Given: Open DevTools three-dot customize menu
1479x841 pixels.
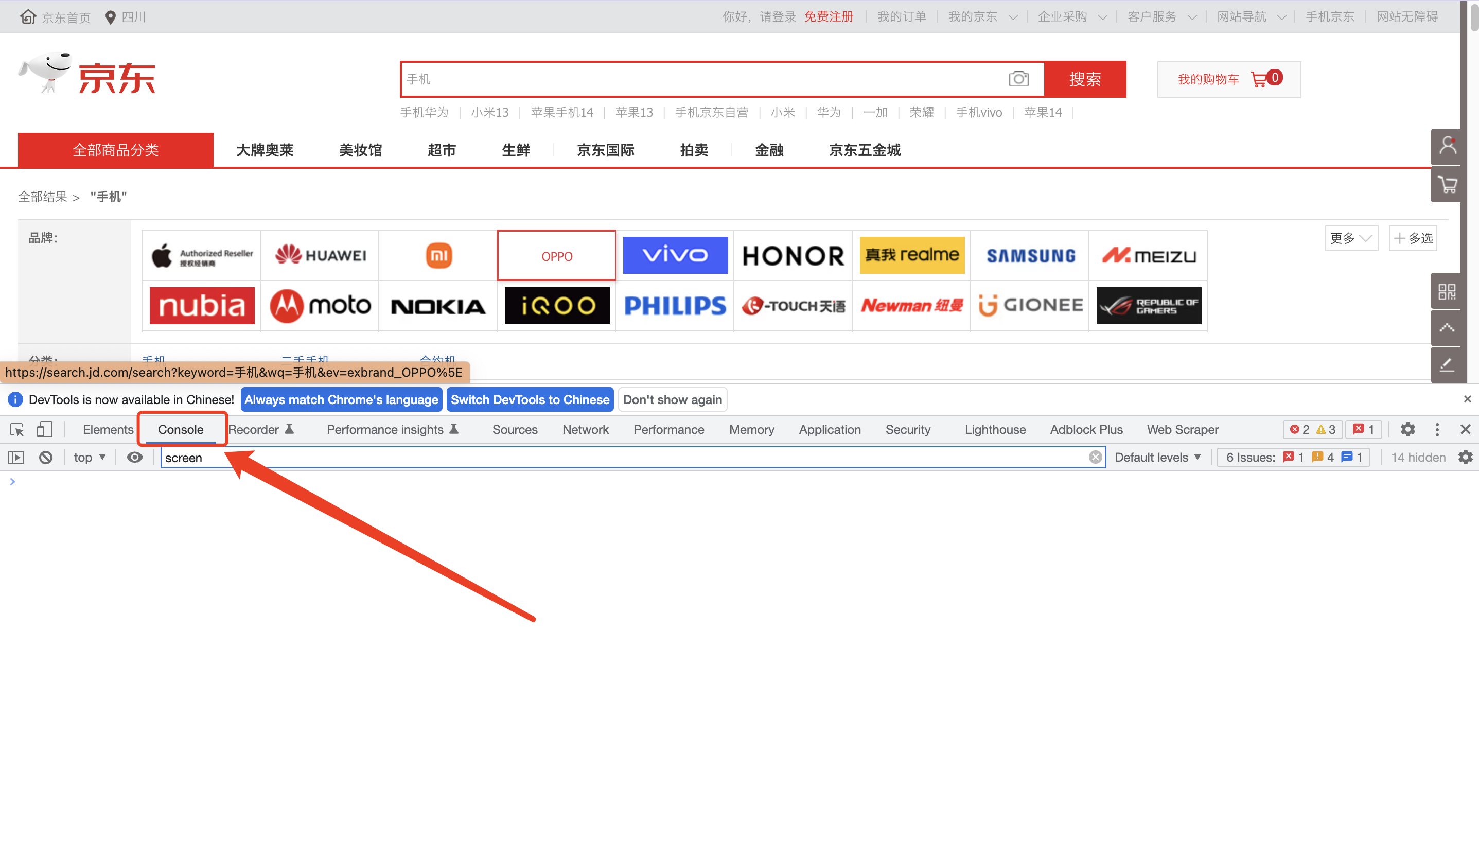Looking at the screenshot, I should coord(1437,429).
